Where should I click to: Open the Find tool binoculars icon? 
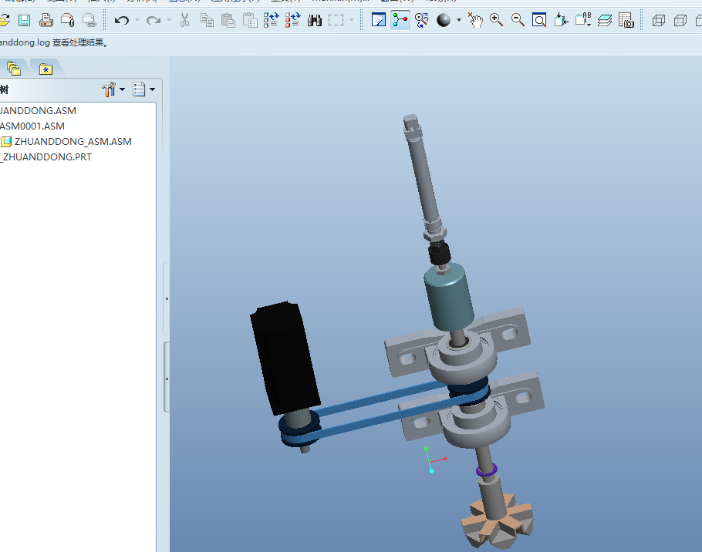pyautogui.click(x=315, y=20)
